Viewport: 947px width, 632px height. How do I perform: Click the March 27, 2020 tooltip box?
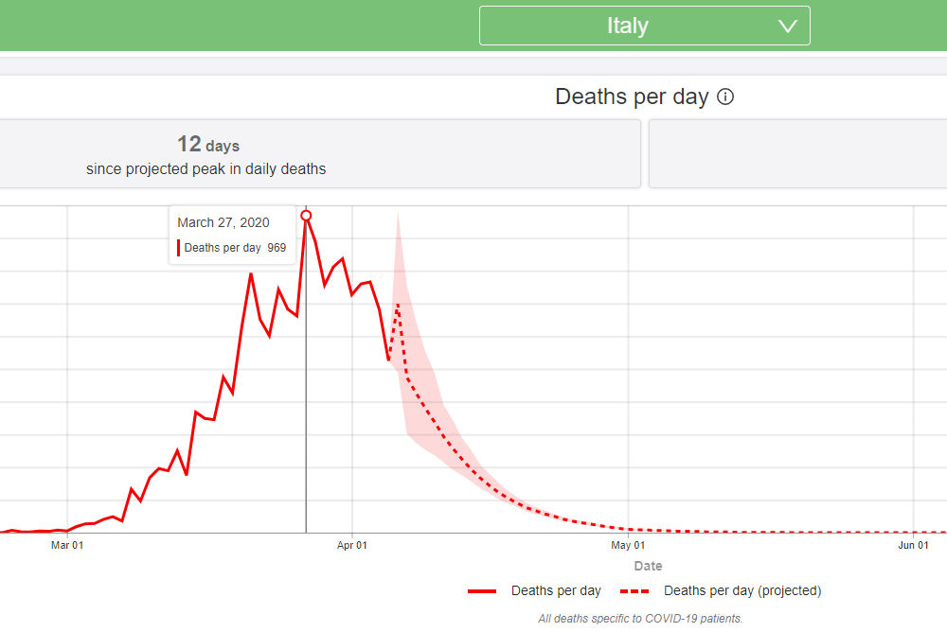233,235
